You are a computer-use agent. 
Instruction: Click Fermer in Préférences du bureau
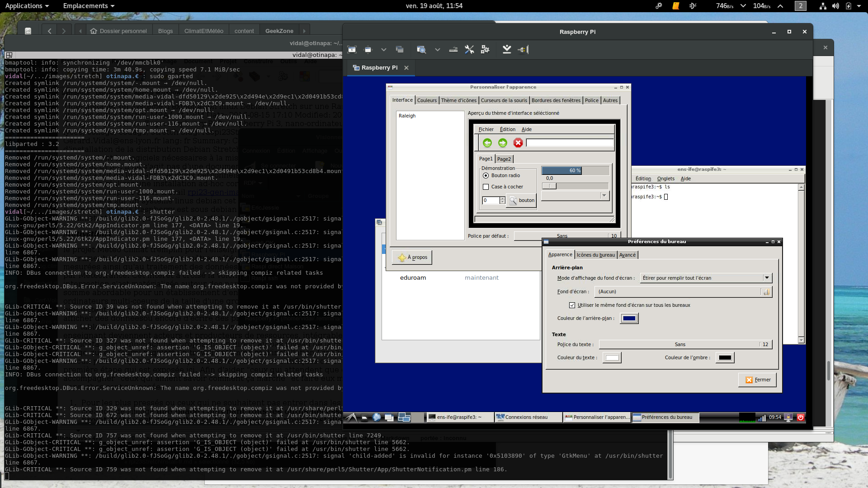[757, 380]
